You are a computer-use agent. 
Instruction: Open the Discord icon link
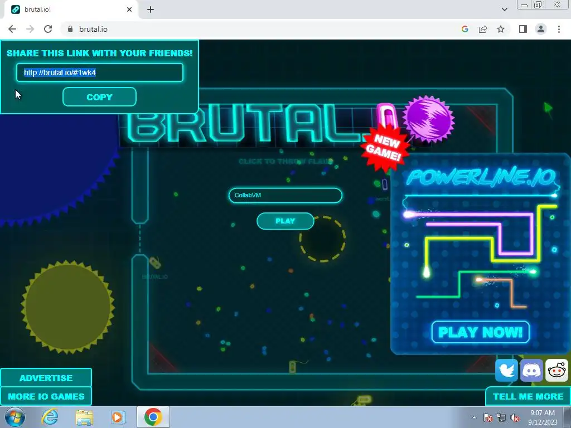pyautogui.click(x=531, y=371)
